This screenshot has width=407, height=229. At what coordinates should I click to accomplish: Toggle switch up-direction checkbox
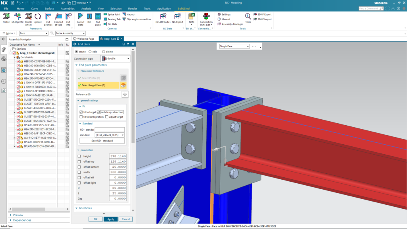[99, 112]
